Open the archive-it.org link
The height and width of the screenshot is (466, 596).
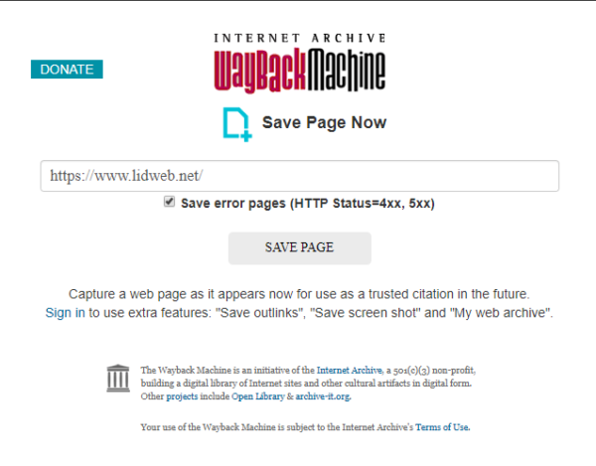point(323,396)
